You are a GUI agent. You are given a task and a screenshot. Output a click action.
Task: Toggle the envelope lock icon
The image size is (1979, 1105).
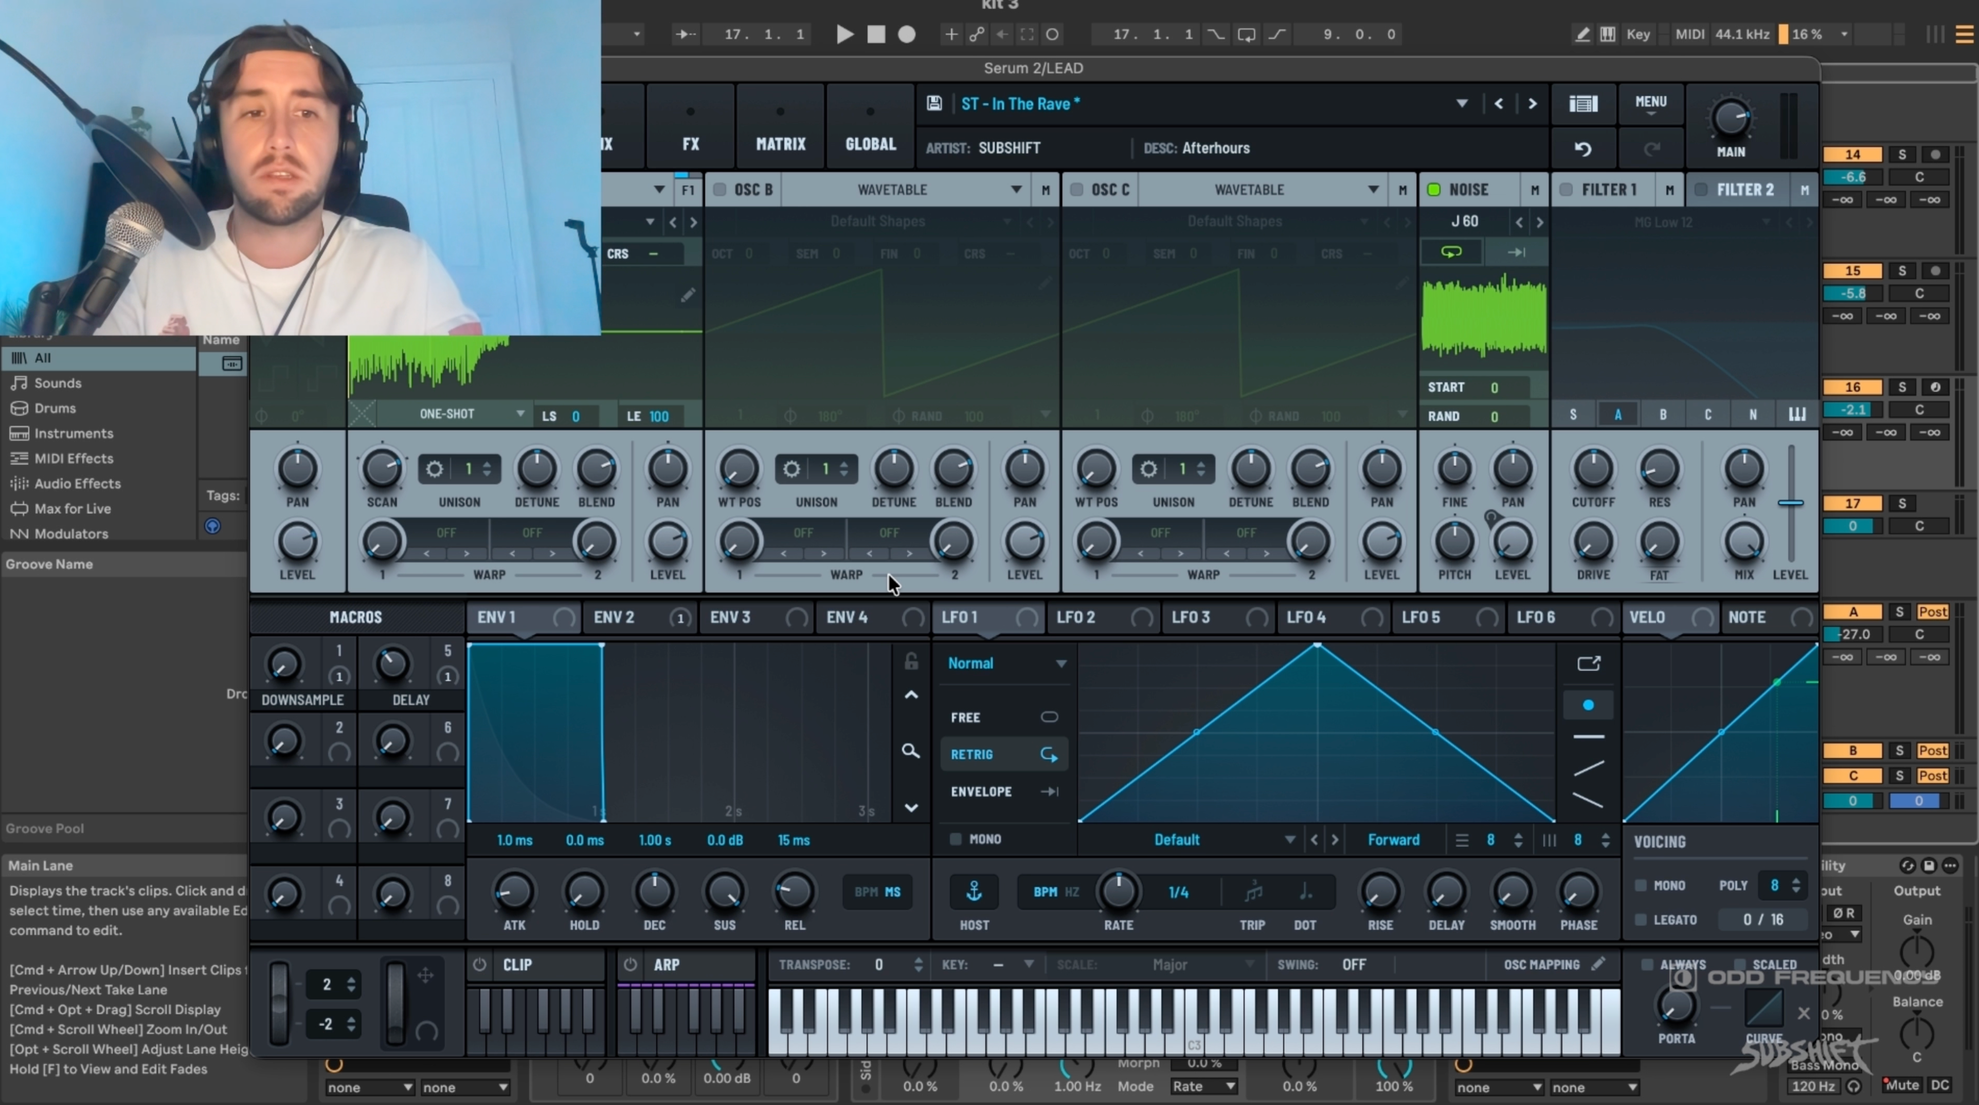click(x=911, y=661)
